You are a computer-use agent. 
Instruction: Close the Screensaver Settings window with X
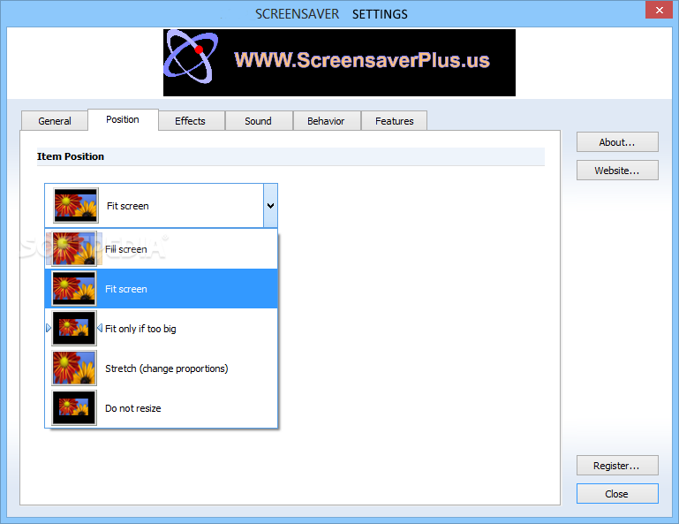659,10
